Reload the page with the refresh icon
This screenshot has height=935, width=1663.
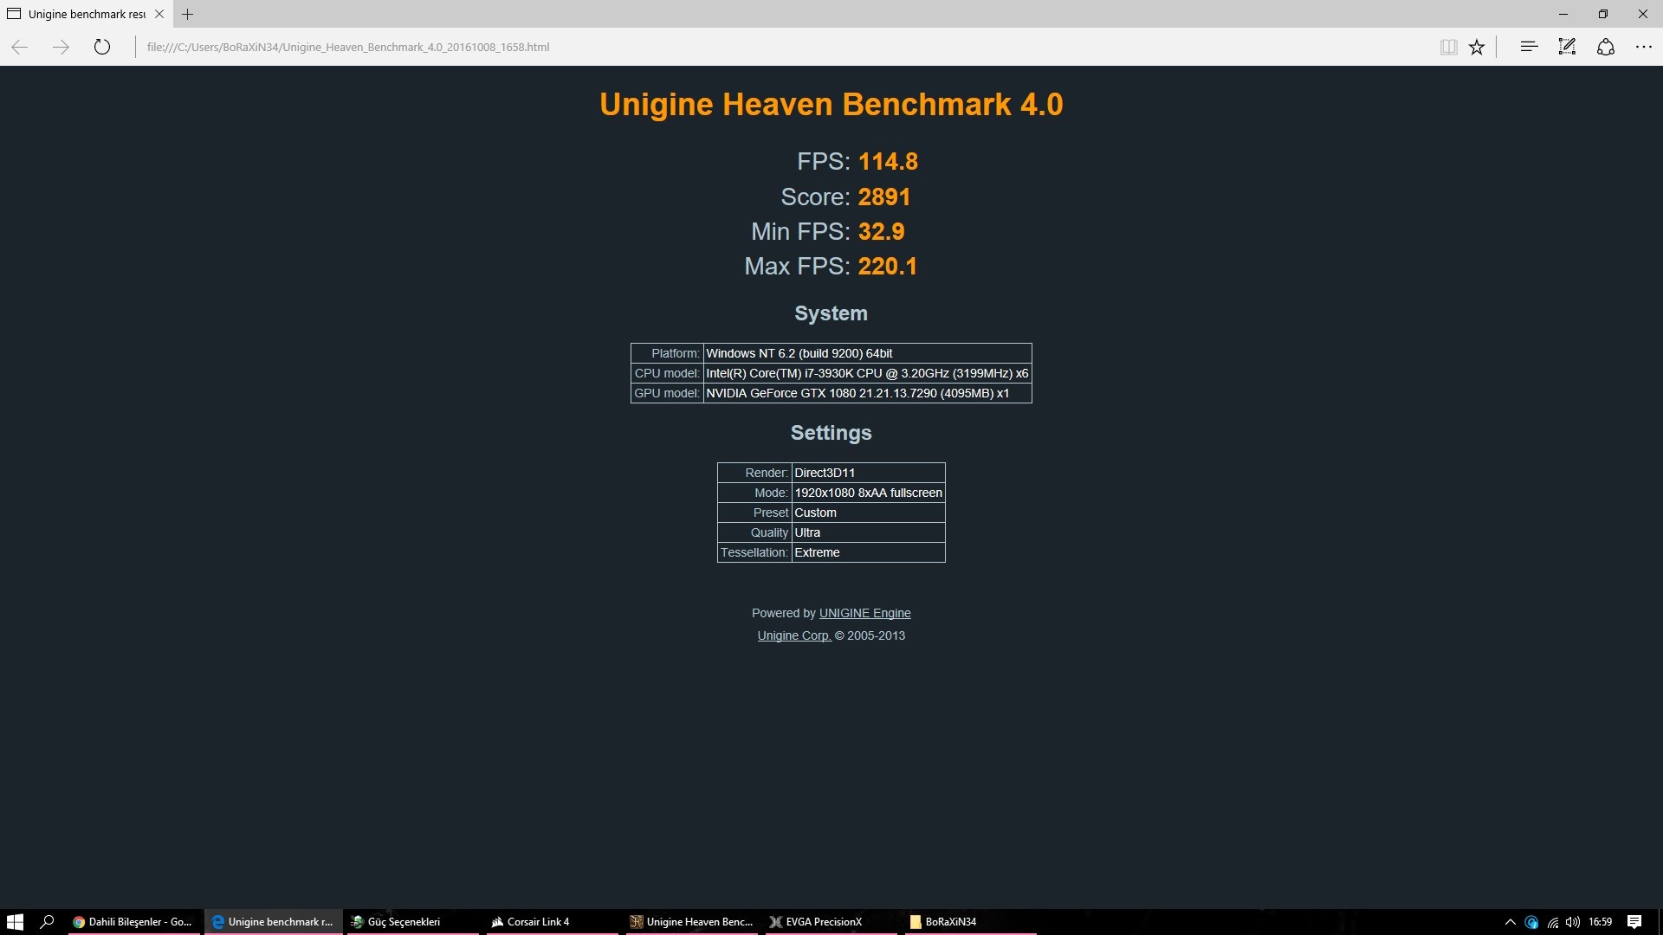pyautogui.click(x=102, y=47)
